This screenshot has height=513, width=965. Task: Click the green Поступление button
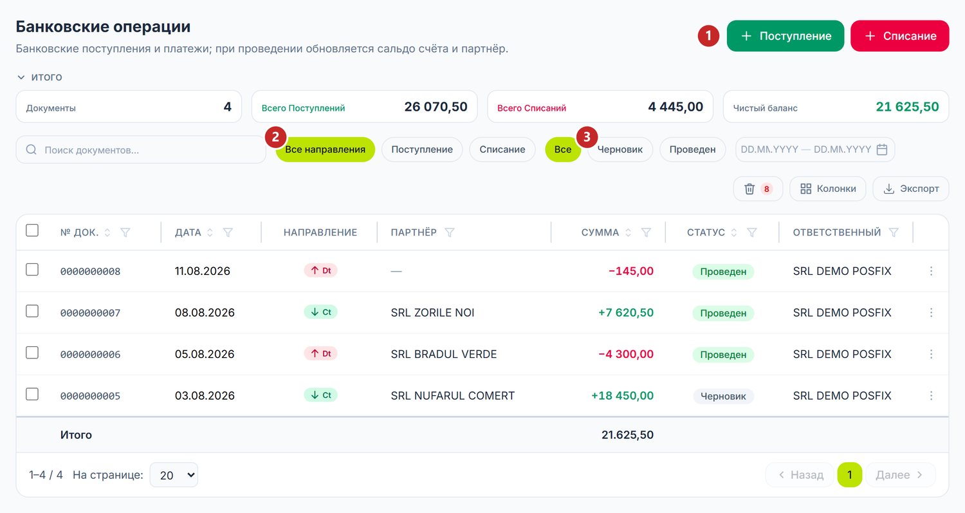point(786,36)
